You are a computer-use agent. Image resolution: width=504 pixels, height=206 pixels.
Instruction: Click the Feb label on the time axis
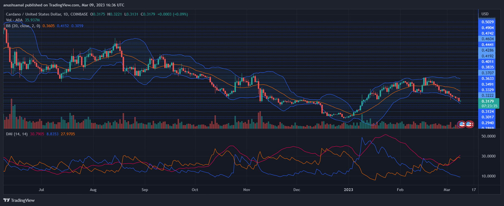point(400,190)
